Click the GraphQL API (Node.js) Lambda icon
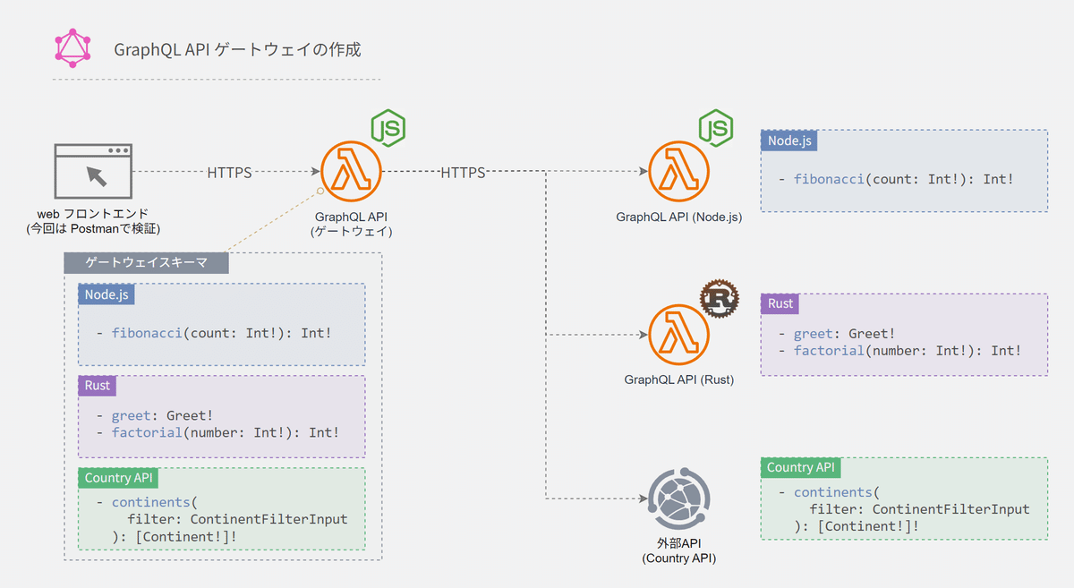This screenshot has height=588, width=1074. [678, 170]
